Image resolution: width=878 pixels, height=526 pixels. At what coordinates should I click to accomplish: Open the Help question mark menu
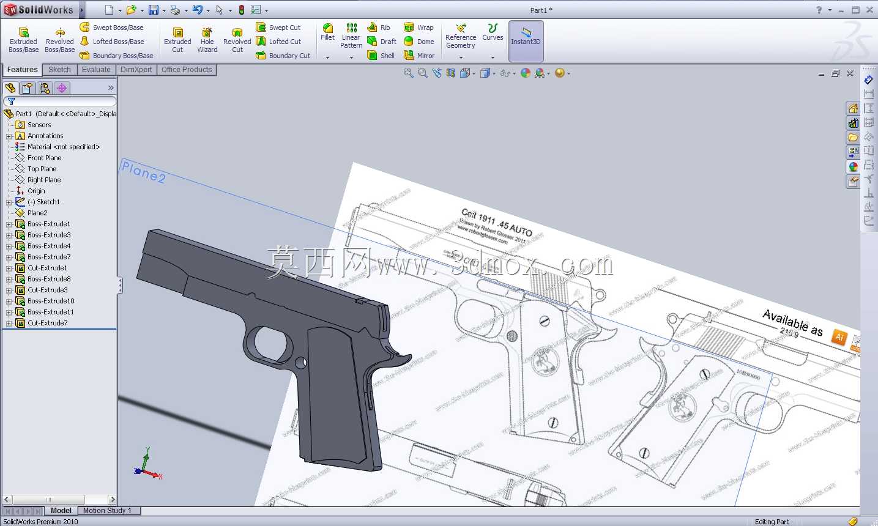coord(819,10)
